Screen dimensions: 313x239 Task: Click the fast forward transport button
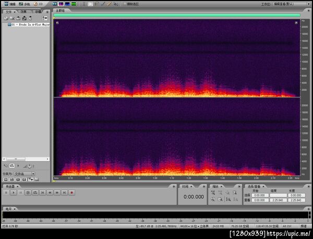click(x=57, y=193)
